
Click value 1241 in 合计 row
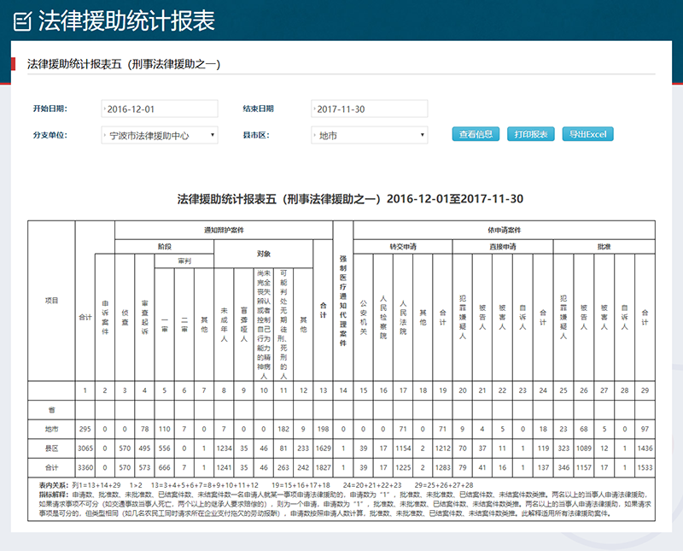point(224,468)
